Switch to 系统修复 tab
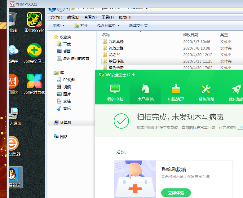 point(206,93)
